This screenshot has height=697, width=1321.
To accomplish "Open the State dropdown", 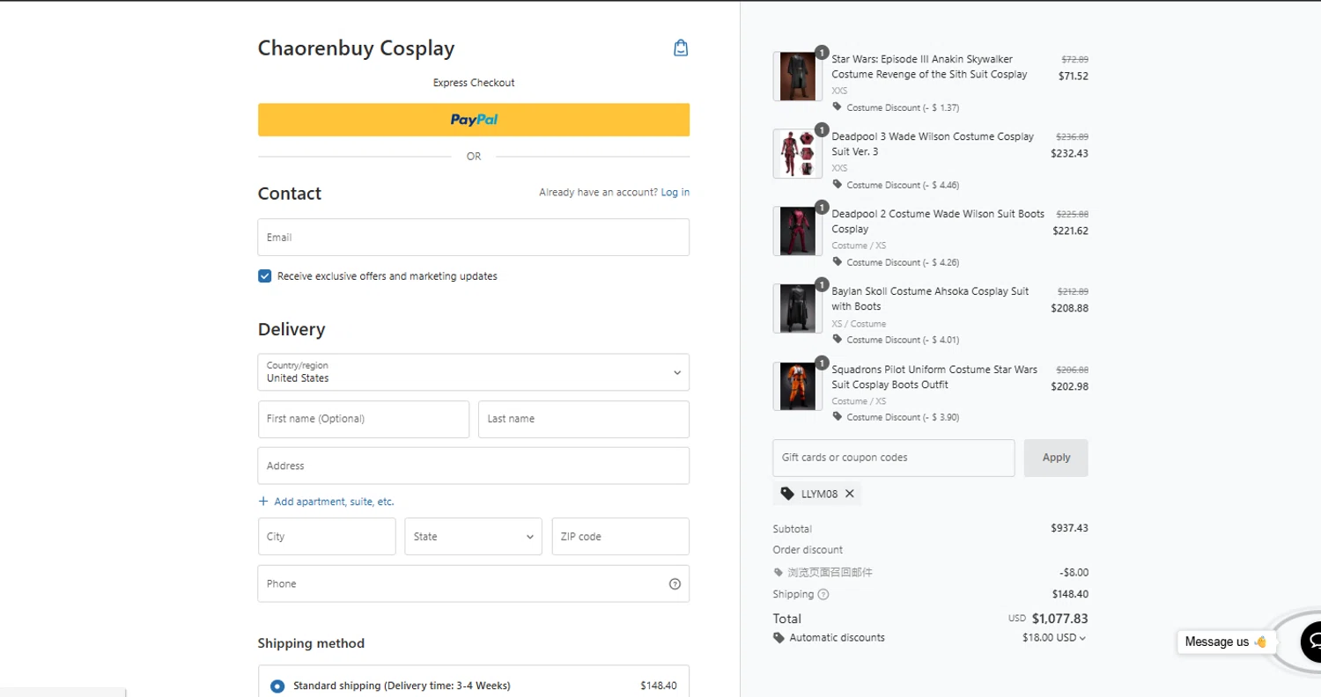I will (x=474, y=537).
